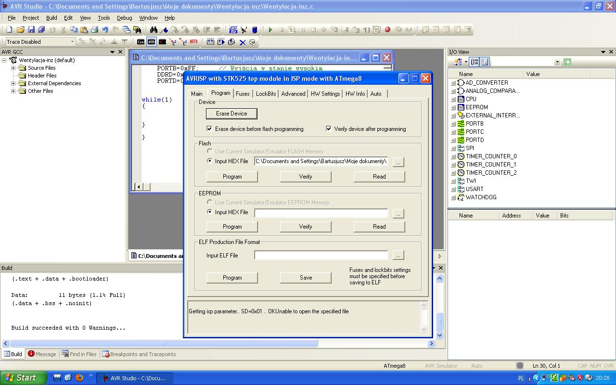Expand the AD_CONVERTER node in I/O View

pyautogui.click(x=453, y=83)
